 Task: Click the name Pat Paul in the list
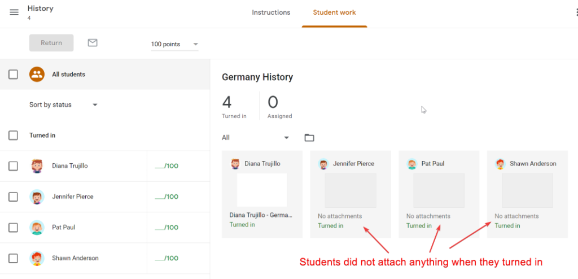[x=63, y=228]
